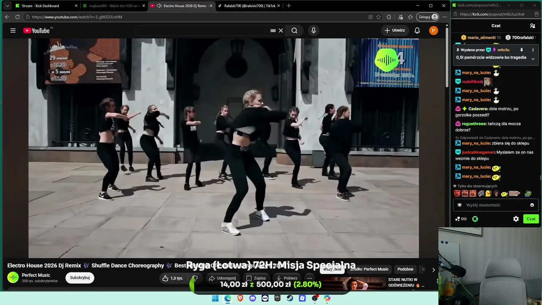
Task: Dislike the video with thumbs-down
Action: [x=195, y=278]
